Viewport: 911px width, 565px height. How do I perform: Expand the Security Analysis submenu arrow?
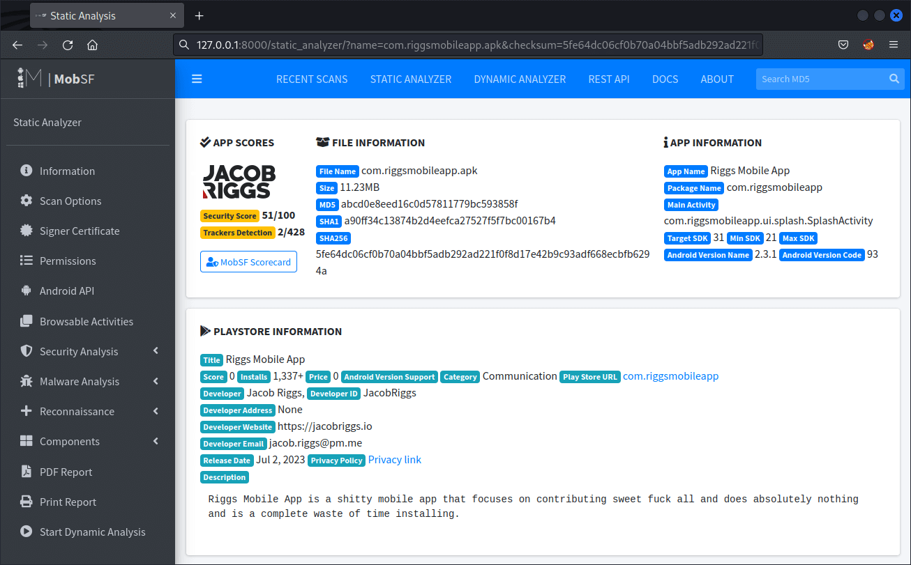tap(156, 351)
